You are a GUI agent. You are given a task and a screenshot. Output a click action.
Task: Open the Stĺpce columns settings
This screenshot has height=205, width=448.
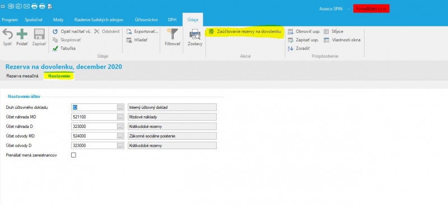pos(333,32)
